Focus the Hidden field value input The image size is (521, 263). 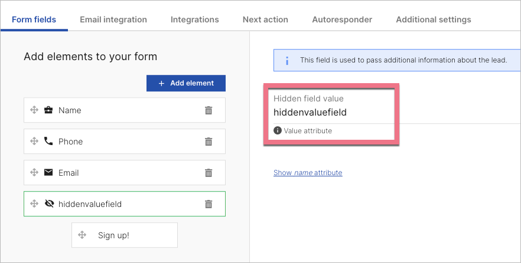click(x=331, y=112)
